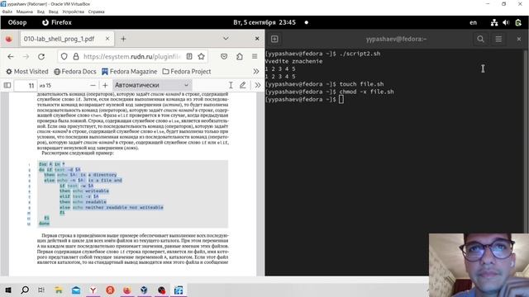Screen dimensions: 529x297
Task: Click the PDF page number field
Action: 26,86
